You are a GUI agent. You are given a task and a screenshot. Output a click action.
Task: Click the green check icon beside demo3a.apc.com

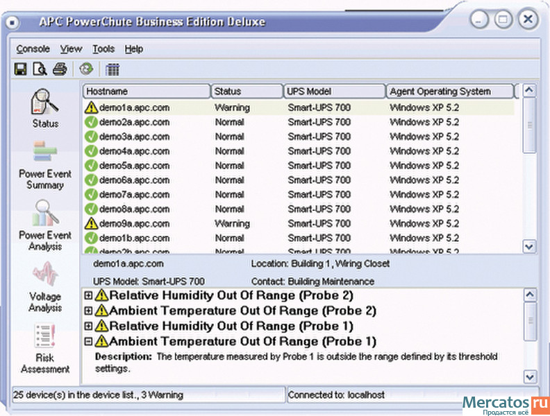click(91, 137)
